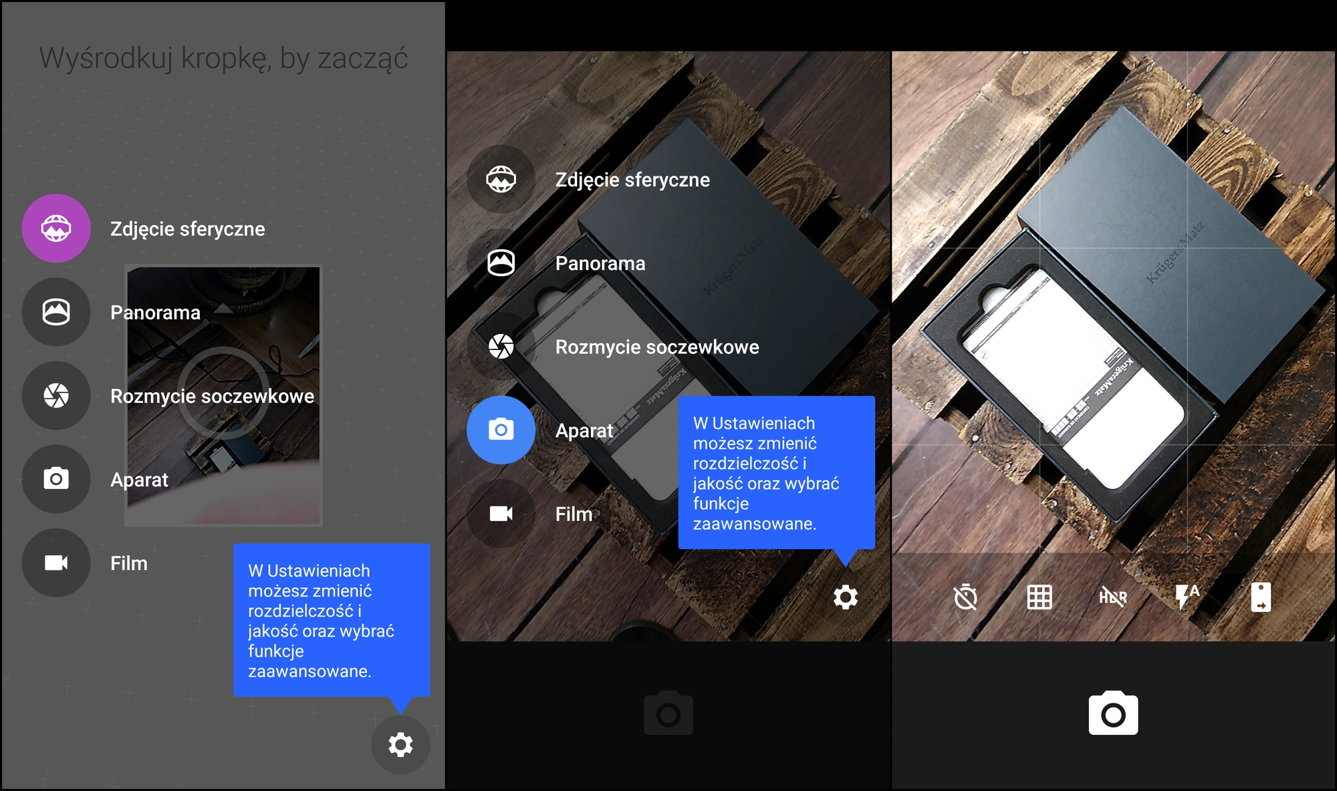Switch to front camera icon

coord(1260,597)
